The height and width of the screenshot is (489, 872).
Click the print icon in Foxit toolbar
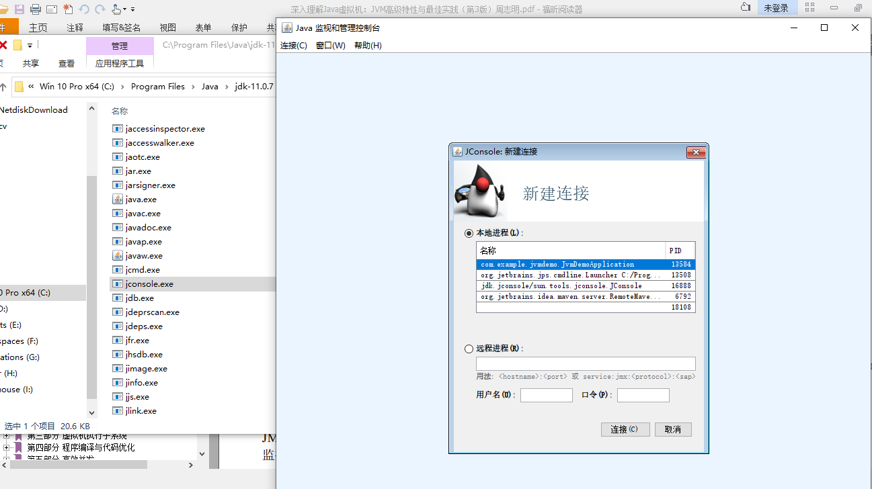click(36, 9)
